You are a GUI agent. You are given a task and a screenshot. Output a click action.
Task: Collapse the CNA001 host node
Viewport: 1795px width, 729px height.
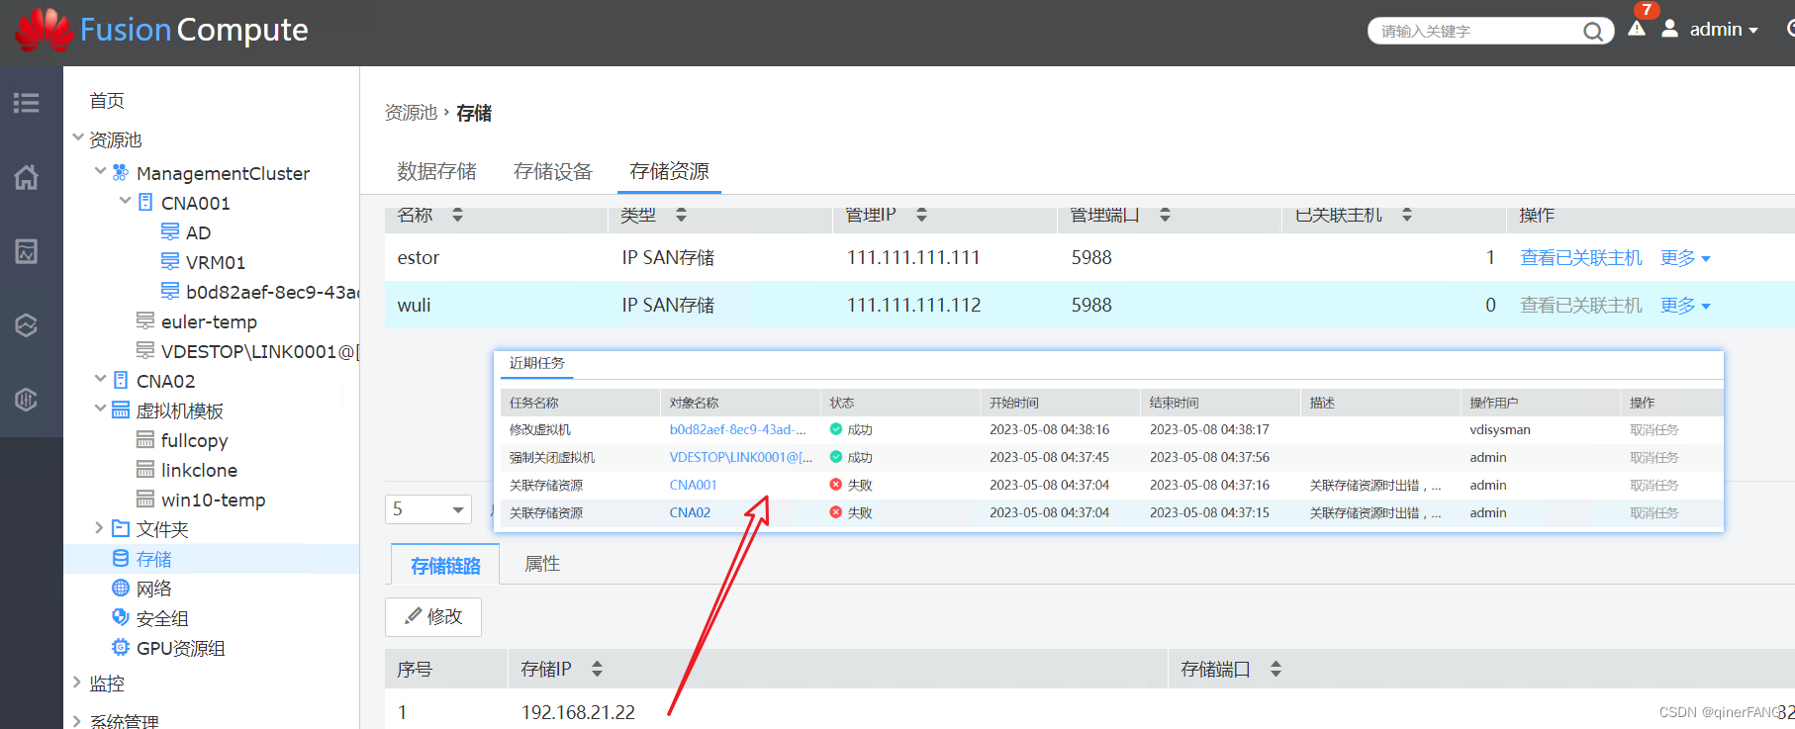coord(125,201)
